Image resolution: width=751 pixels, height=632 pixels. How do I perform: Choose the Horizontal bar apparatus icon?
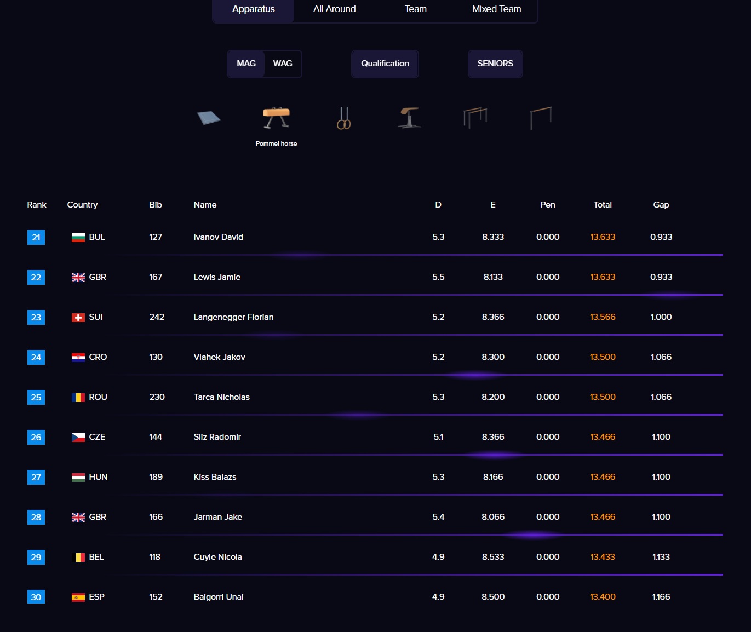pyautogui.click(x=541, y=118)
